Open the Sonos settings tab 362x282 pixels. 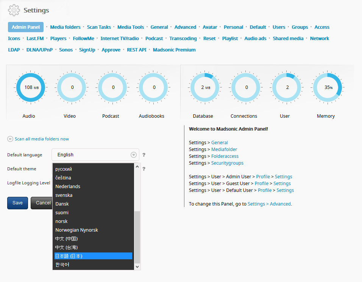coord(66,50)
